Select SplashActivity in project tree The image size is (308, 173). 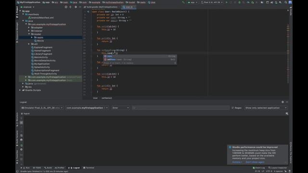click(x=40, y=67)
